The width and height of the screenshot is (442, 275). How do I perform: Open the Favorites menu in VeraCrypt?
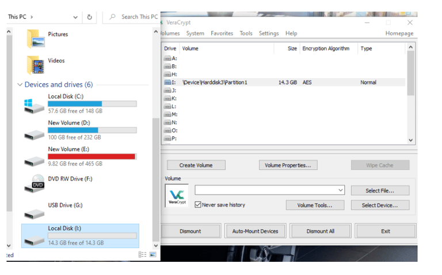pos(222,33)
